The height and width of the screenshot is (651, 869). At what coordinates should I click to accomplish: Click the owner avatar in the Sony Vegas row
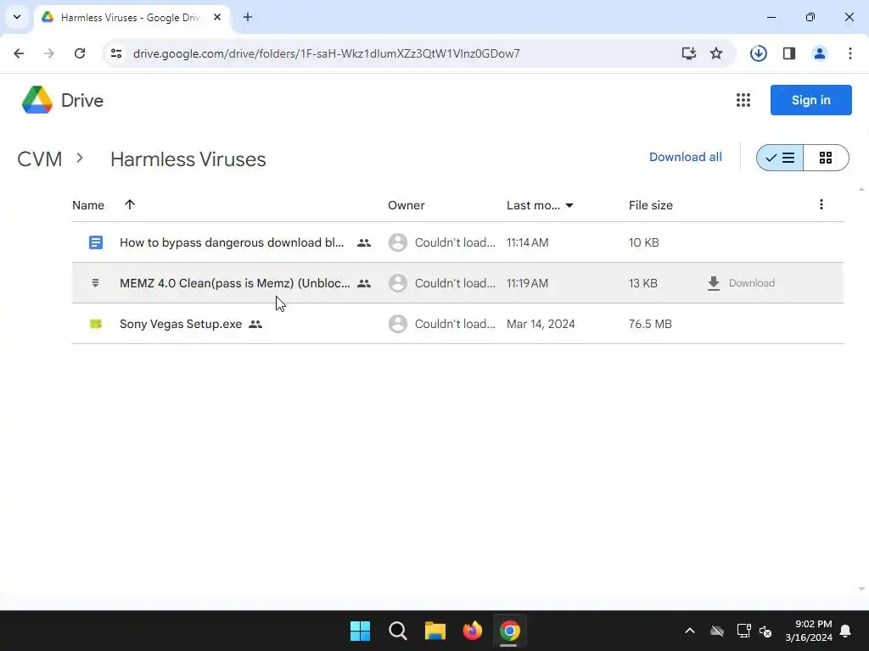point(398,324)
